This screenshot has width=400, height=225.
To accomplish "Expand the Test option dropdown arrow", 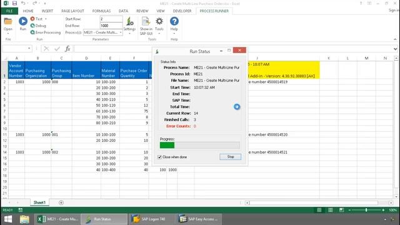I will coord(46,19).
